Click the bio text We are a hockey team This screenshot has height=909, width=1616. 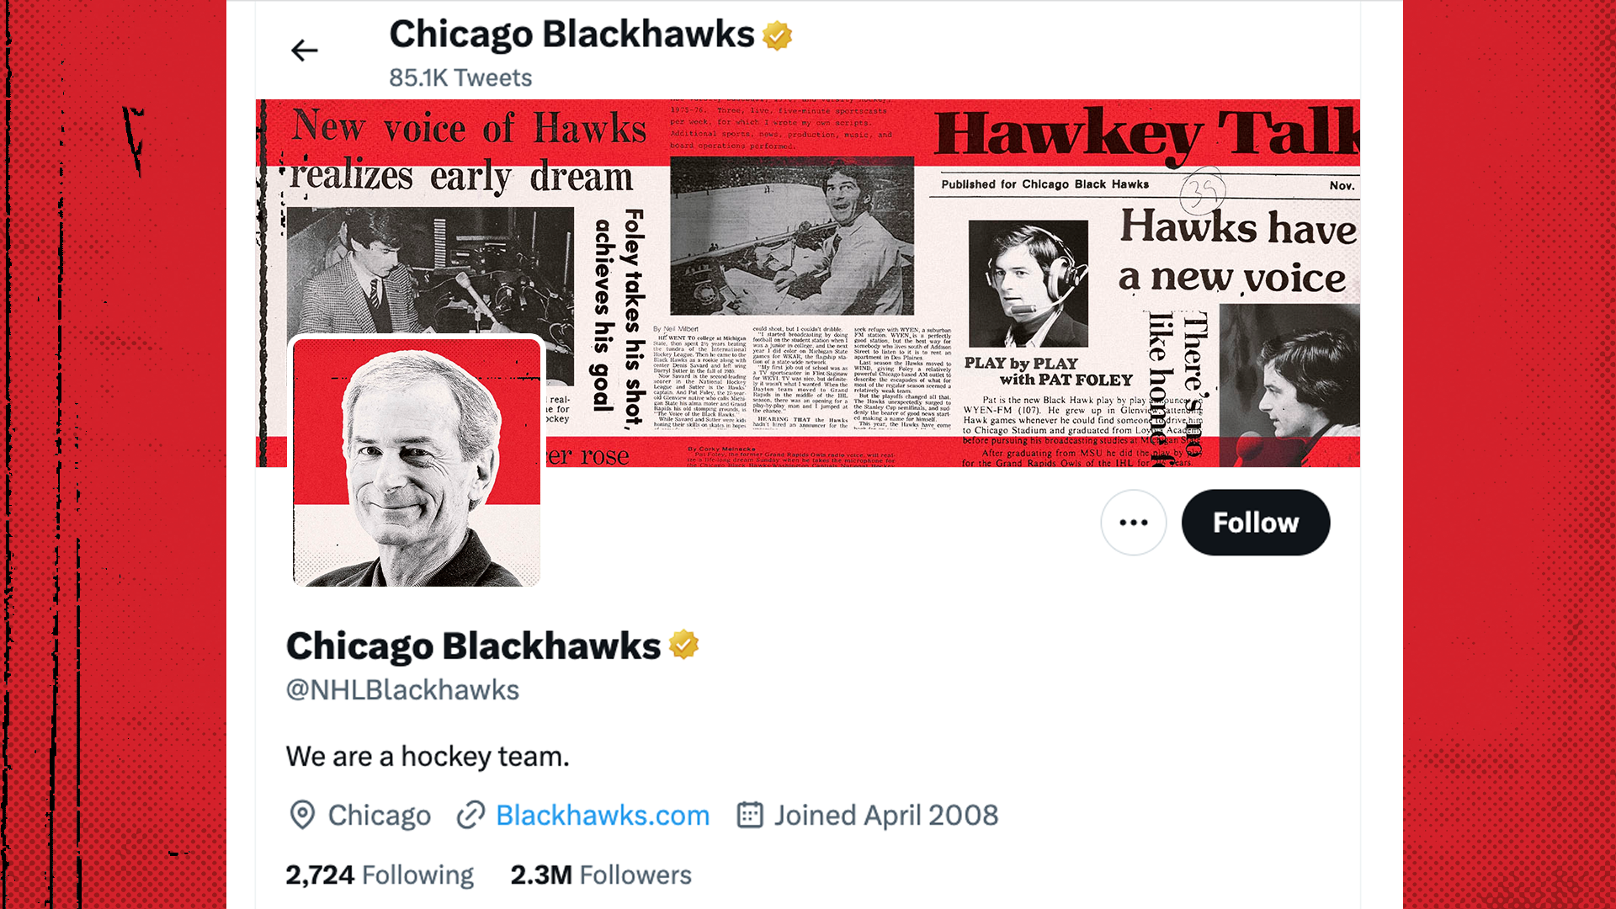click(x=428, y=757)
